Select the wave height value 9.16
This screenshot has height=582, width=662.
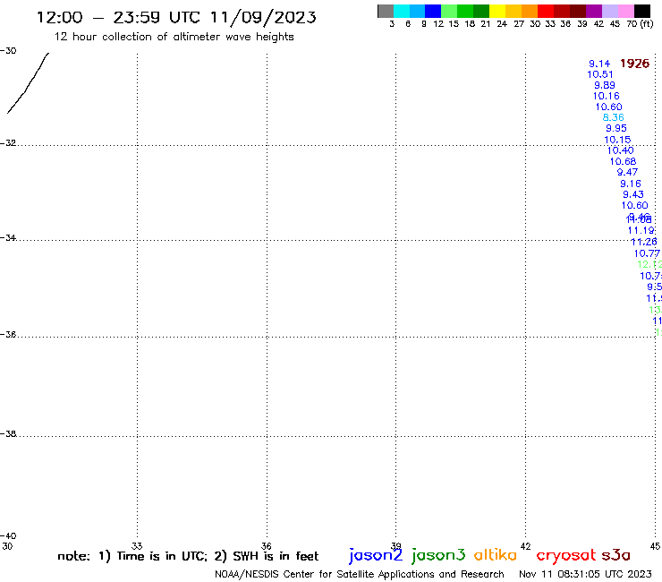tap(631, 184)
